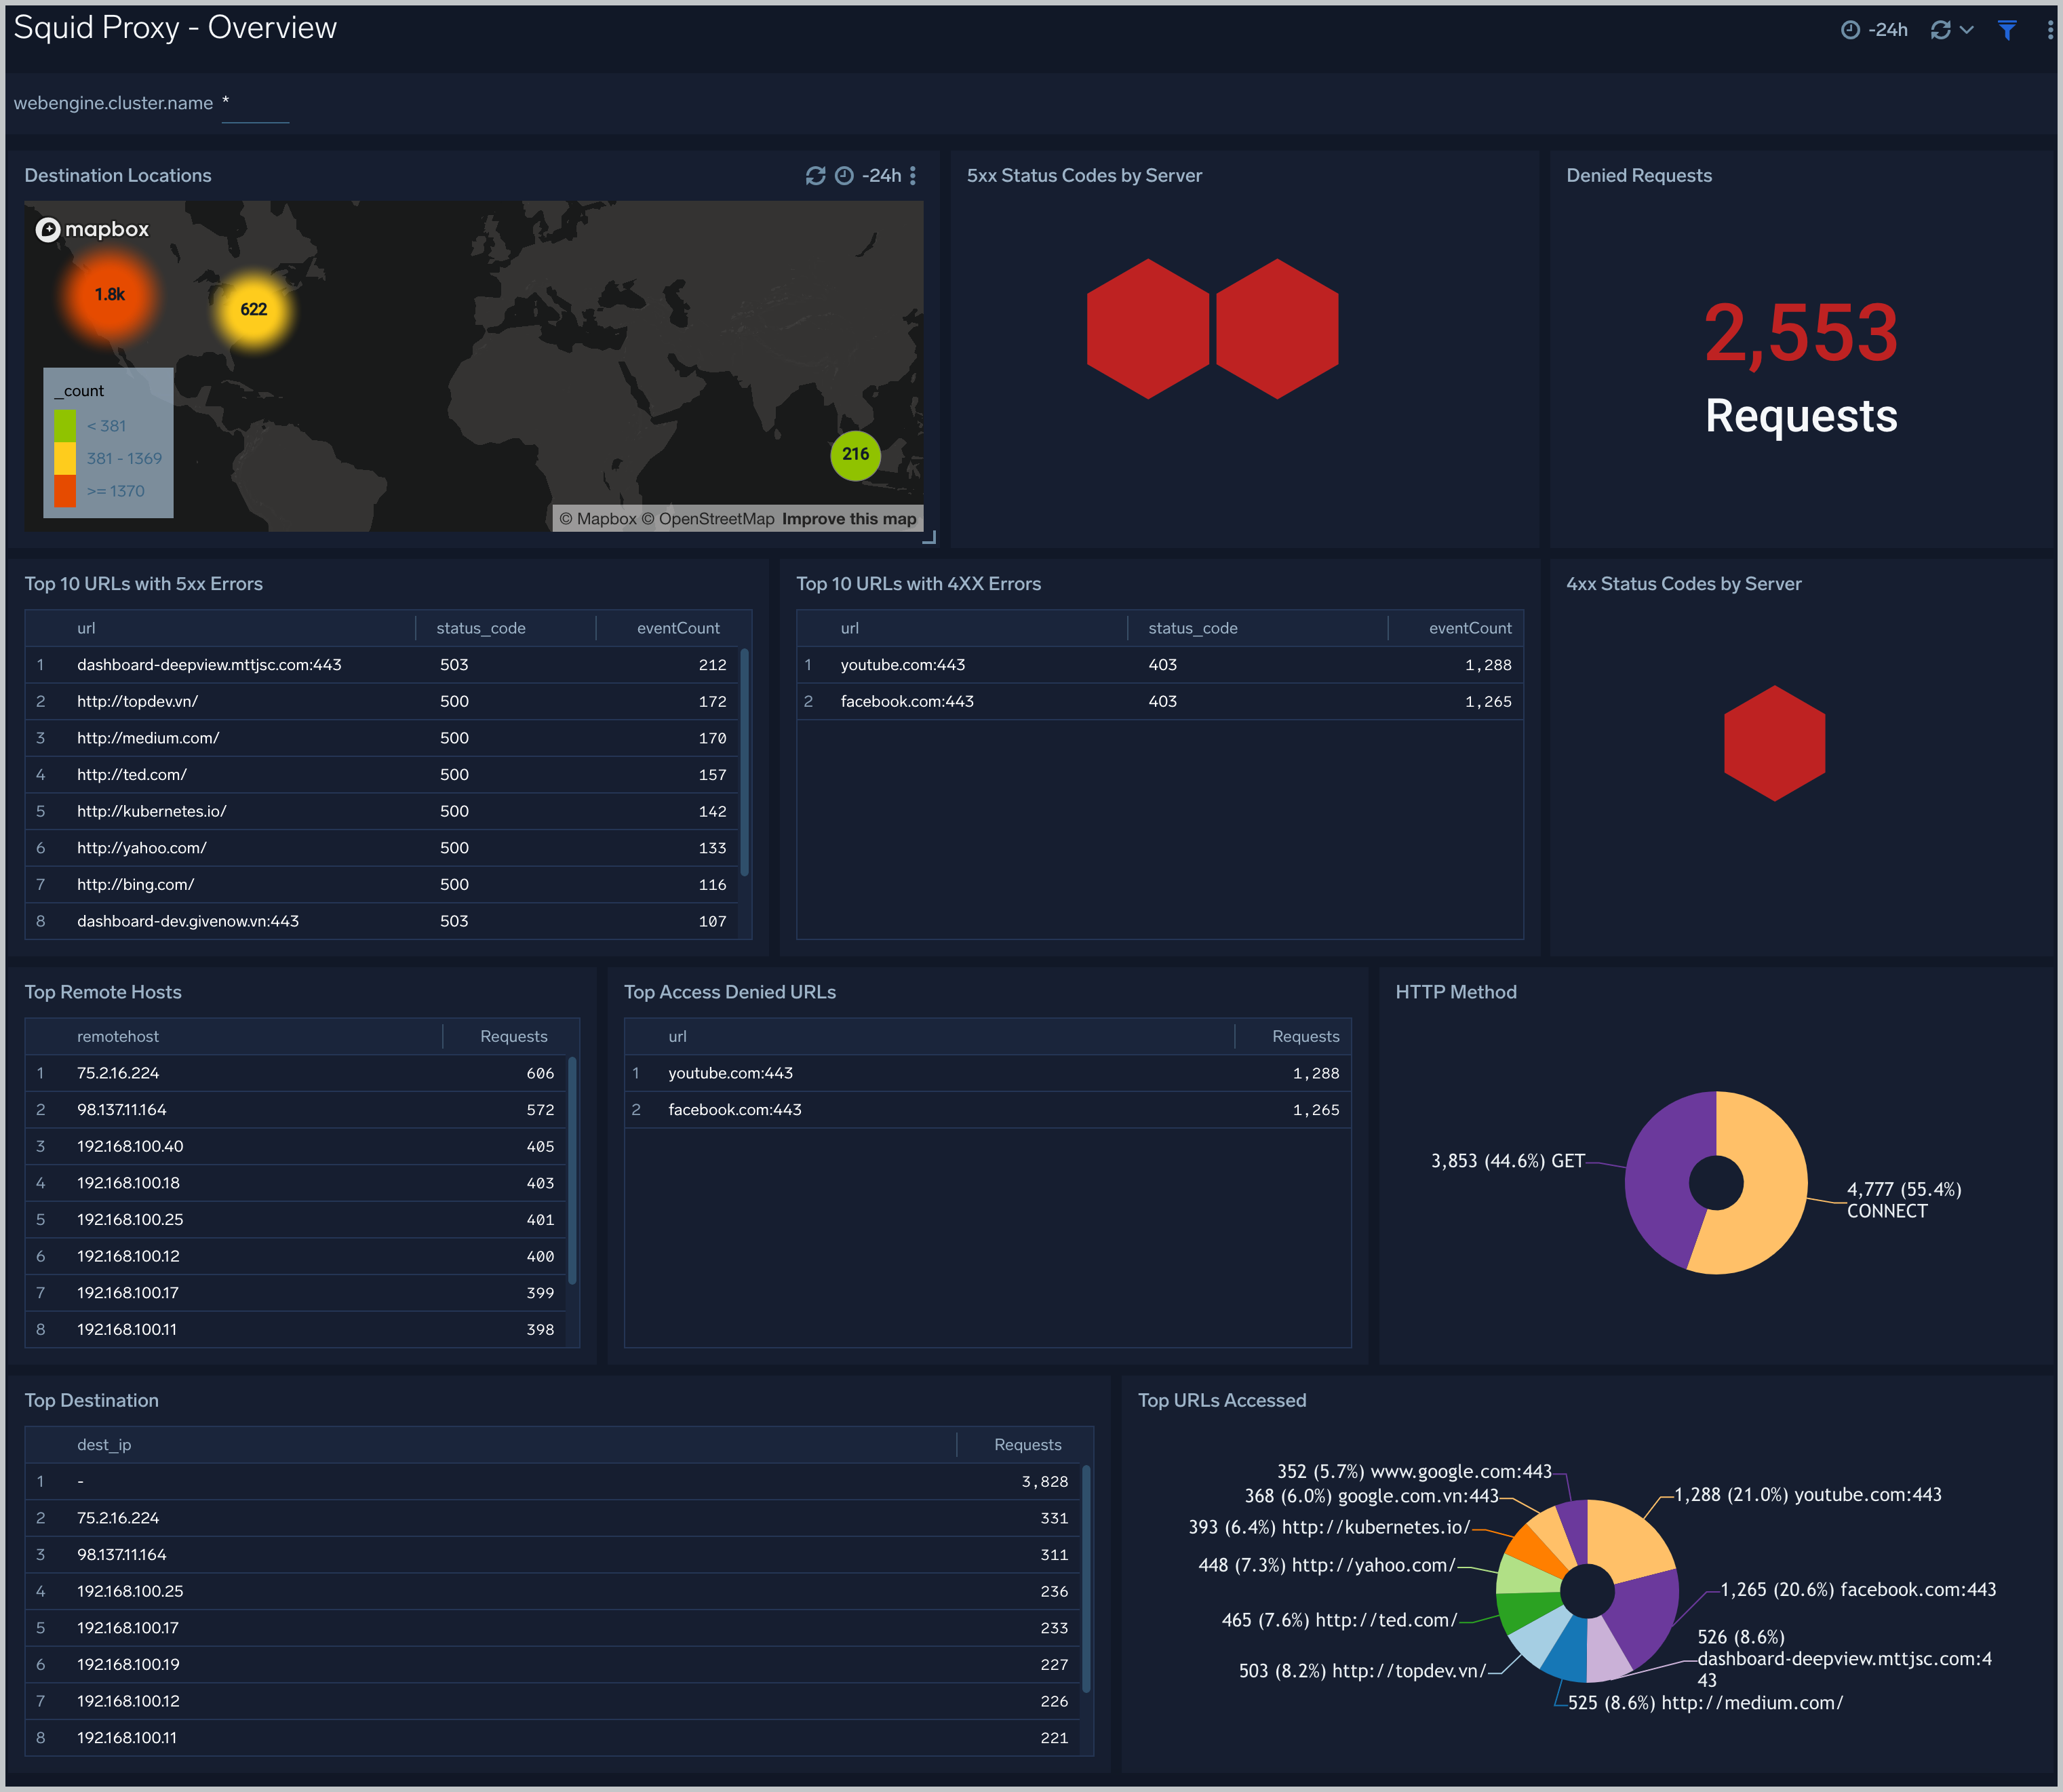Select facebook.com:443 in Top Access Denied URLs
This screenshot has height=1792, width=2063.
tap(988, 1110)
